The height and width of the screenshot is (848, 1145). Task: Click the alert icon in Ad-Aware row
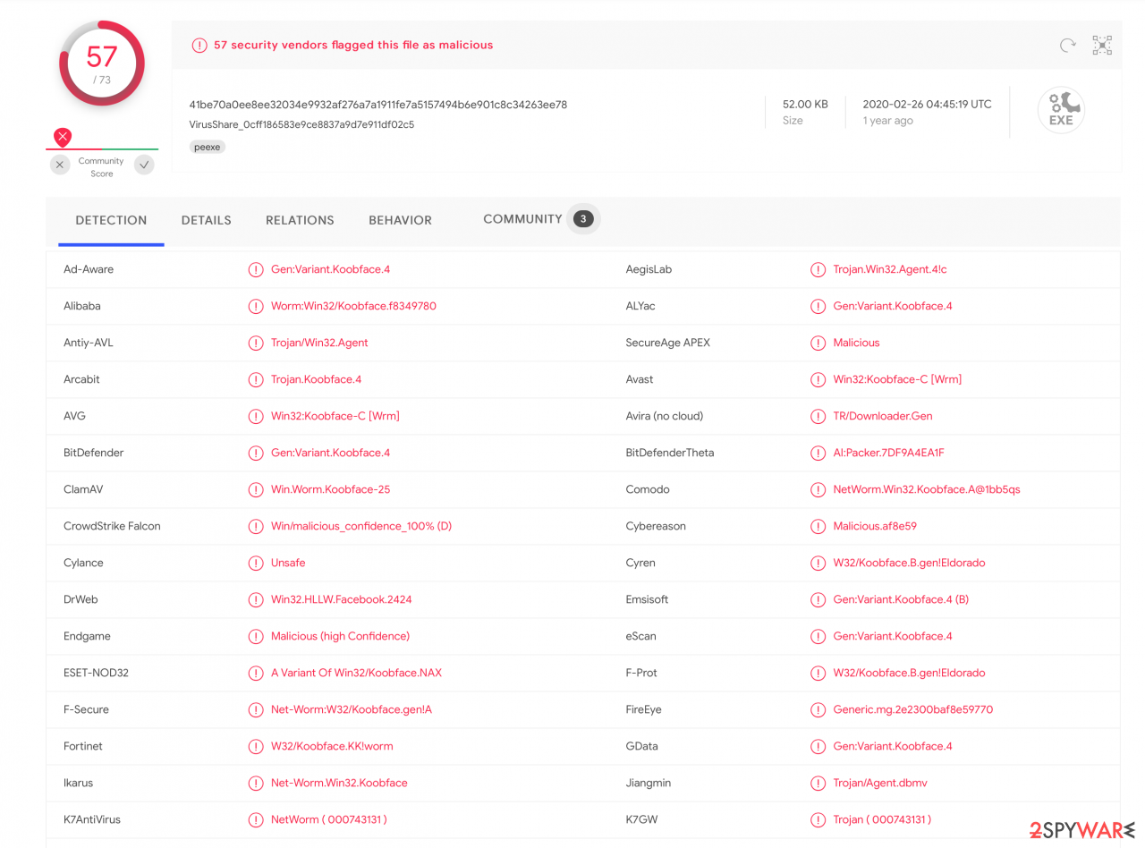tap(256, 269)
